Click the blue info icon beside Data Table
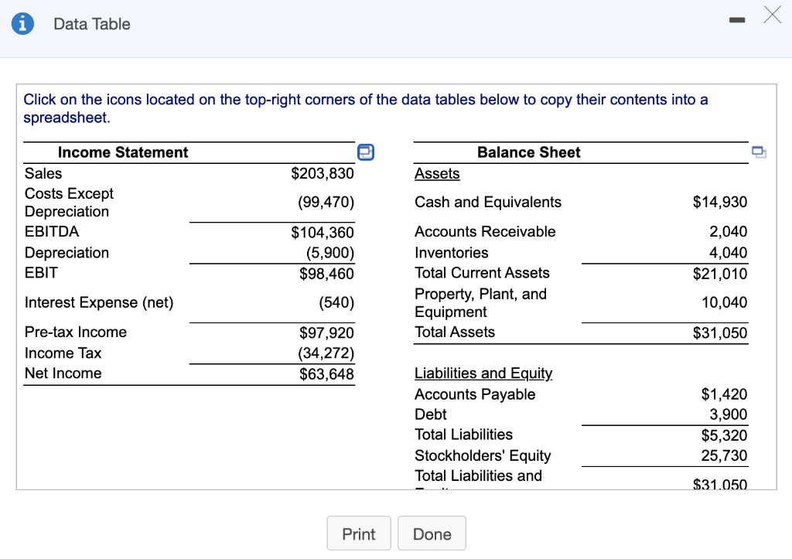 (22, 24)
